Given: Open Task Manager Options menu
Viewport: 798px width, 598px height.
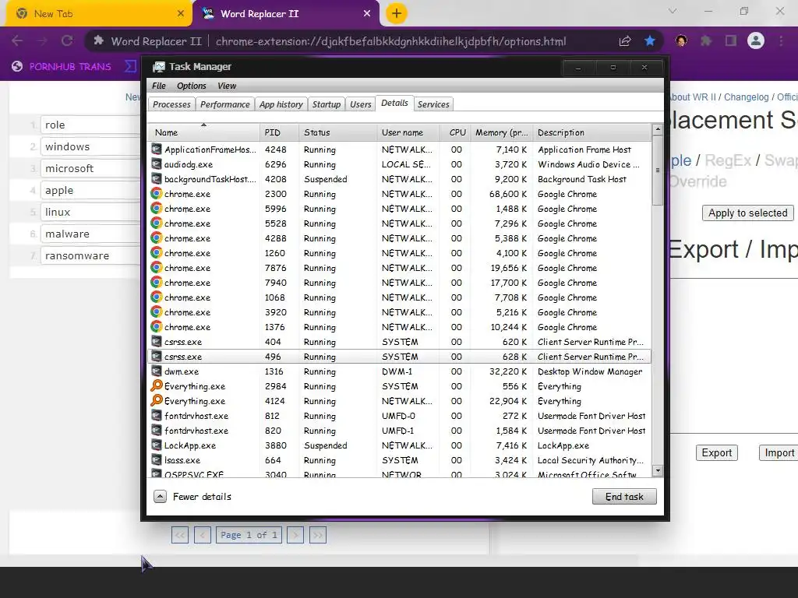Looking at the screenshot, I should [192, 86].
